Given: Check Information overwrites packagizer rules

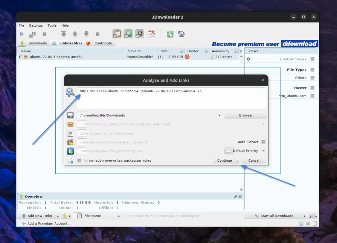Looking at the screenshot, I should click(79, 160).
